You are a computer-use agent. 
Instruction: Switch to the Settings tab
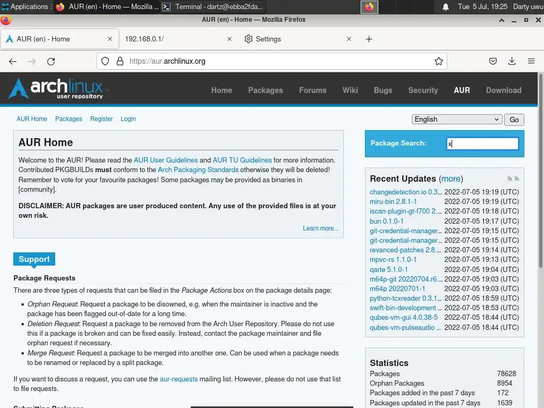[297, 39]
